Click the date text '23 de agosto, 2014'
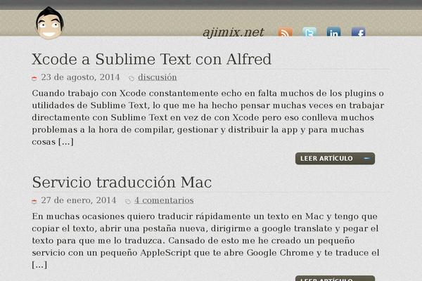 point(80,77)
